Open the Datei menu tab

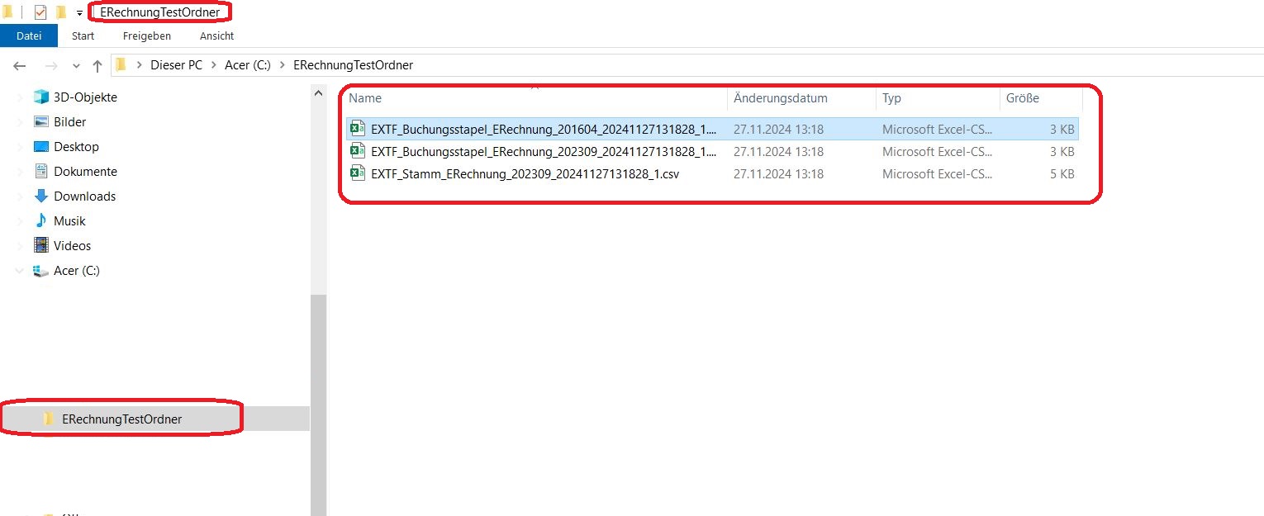pyautogui.click(x=29, y=36)
